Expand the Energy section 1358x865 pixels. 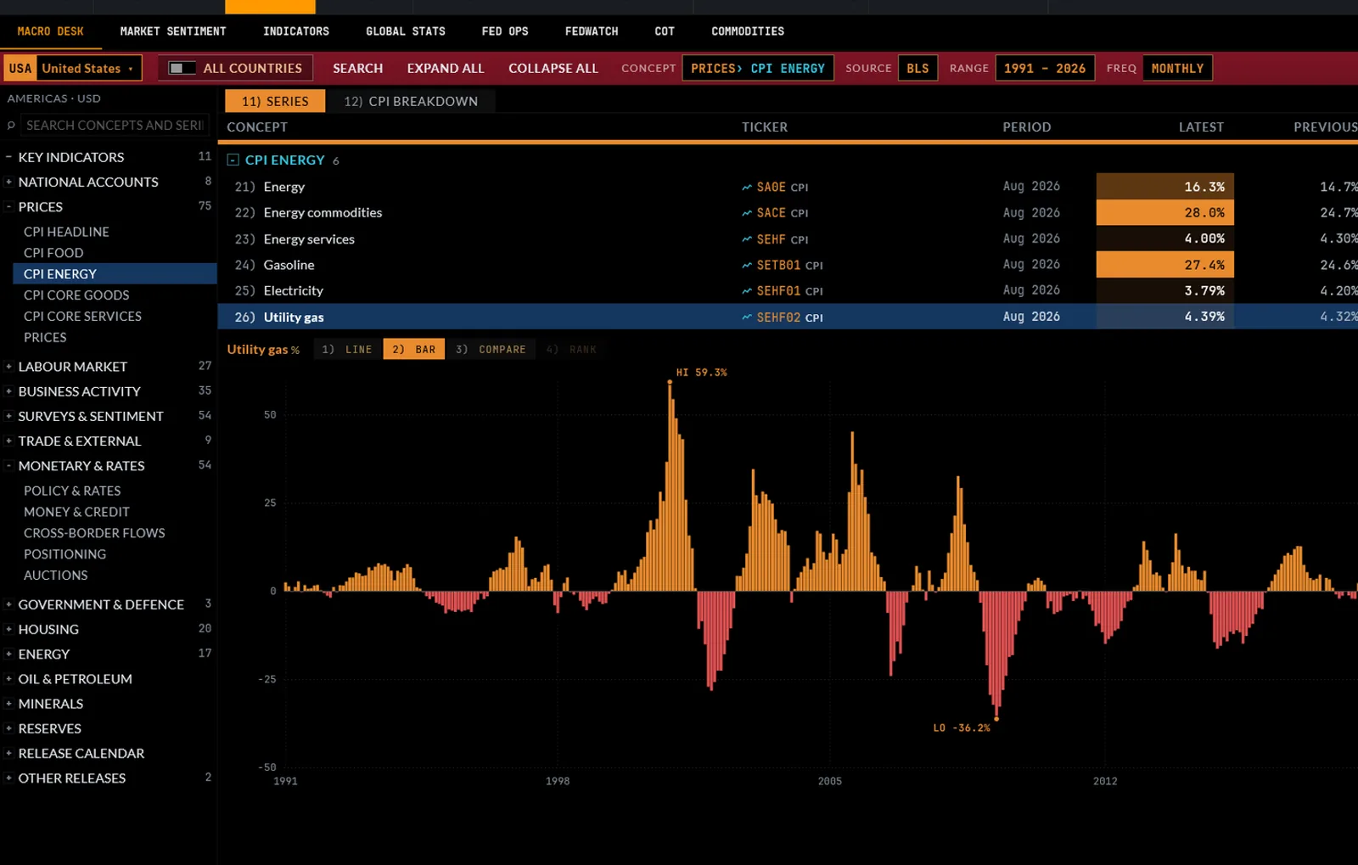pyautogui.click(x=8, y=654)
